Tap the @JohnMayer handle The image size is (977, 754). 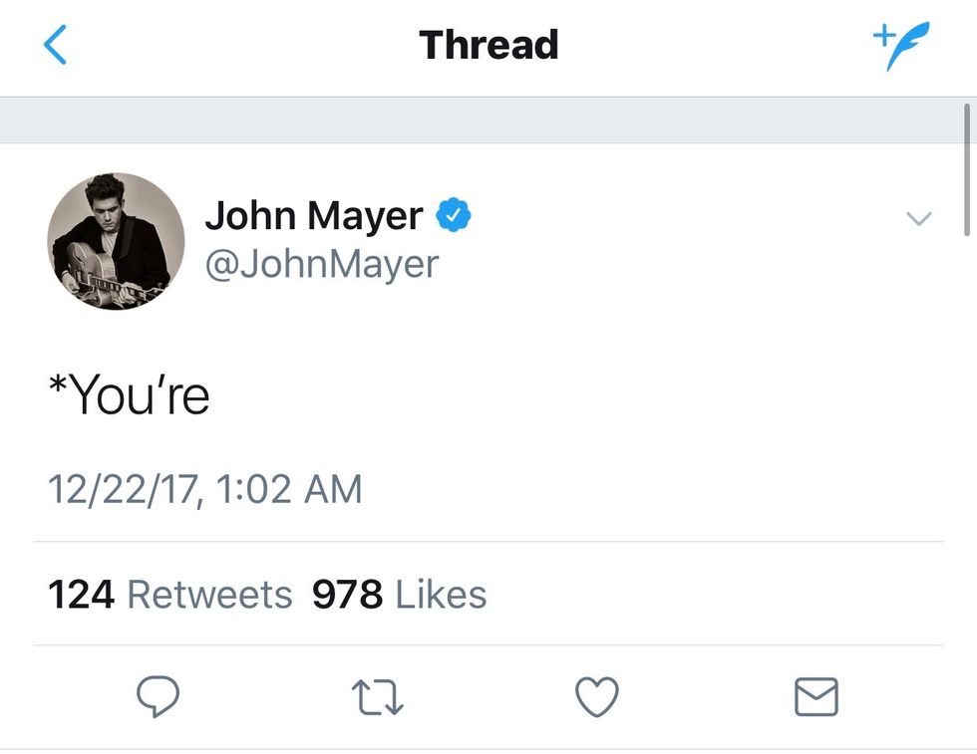[321, 264]
